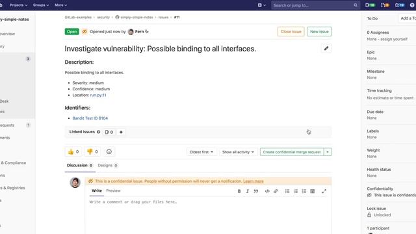Open the merge requests counter in top bar
Screen dimensions: 416x234
pyautogui.click(x=385, y=5)
